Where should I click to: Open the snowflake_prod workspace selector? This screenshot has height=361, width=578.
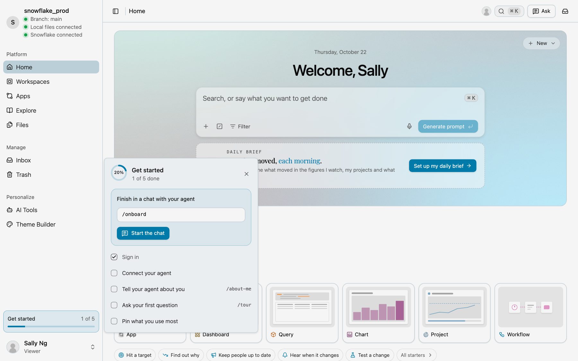[x=51, y=22]
